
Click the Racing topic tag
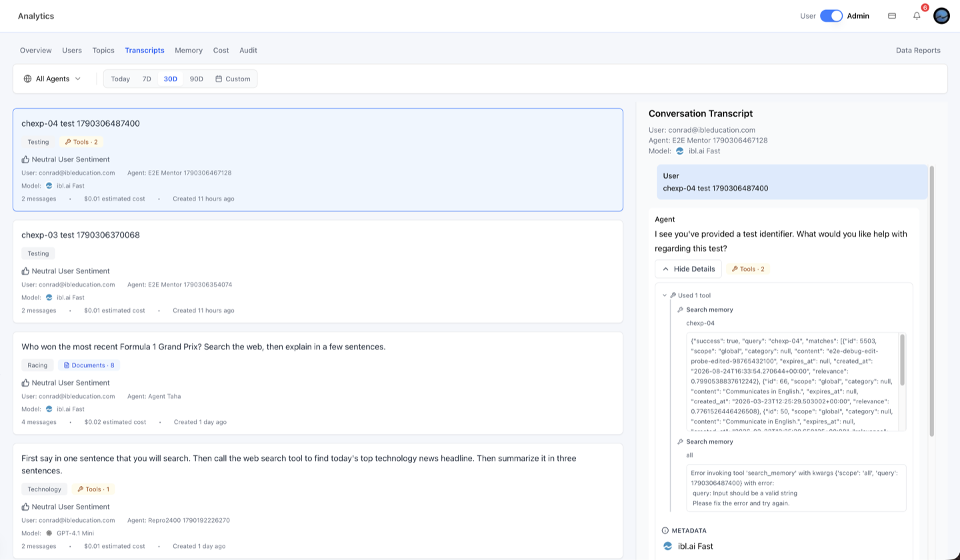tap(37, 365)
